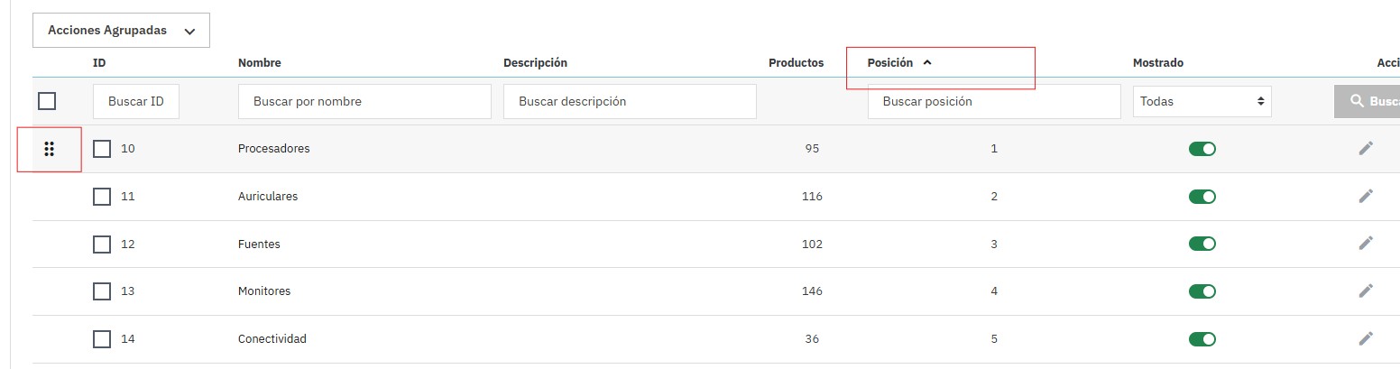This screenshot has height=369, width=1400.
Task: Select the checkbox for ID 10
Action: (102, 148)
